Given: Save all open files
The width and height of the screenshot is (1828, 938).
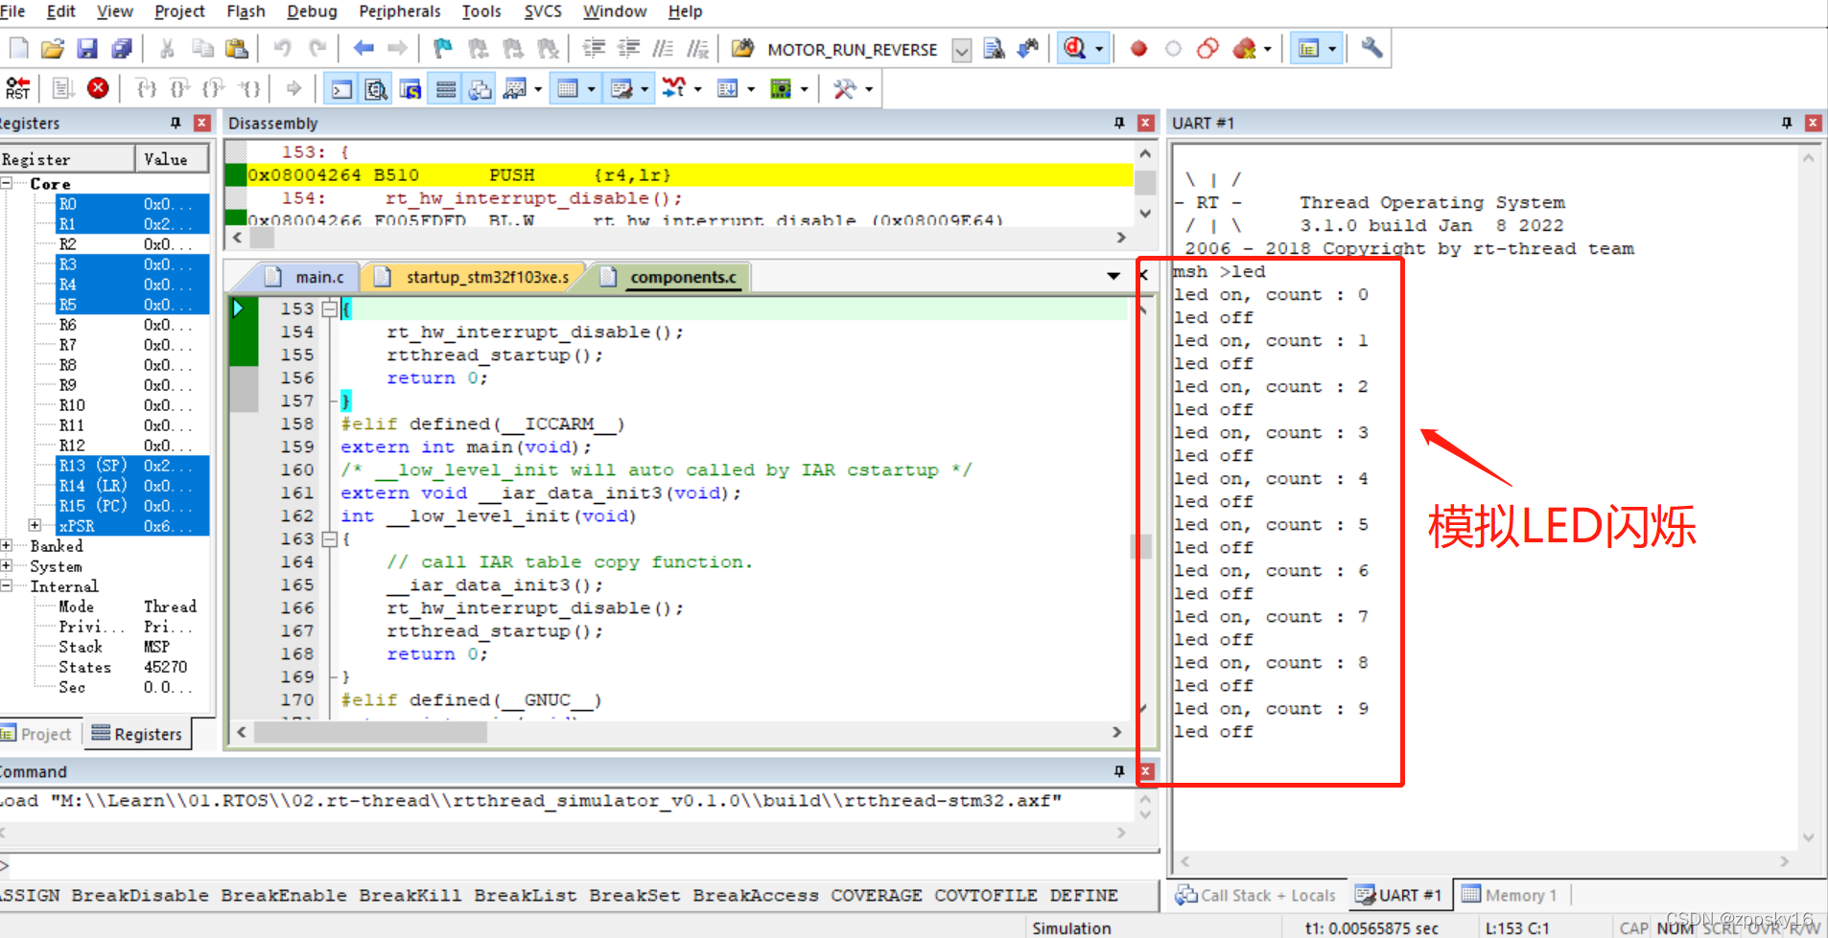Looking at the screenshot, I should (121, 48).
